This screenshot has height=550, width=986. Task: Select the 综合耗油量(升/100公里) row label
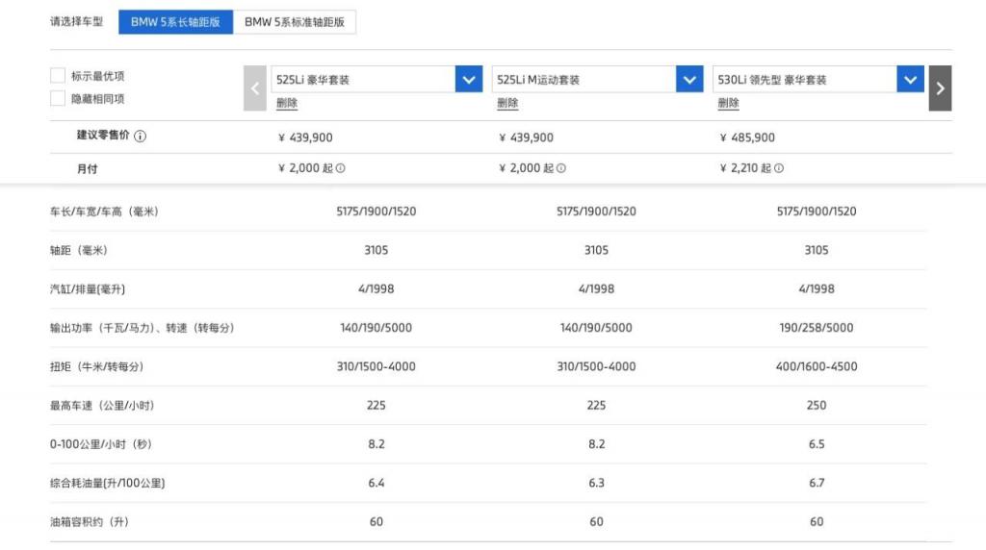(x=108, y=484)
